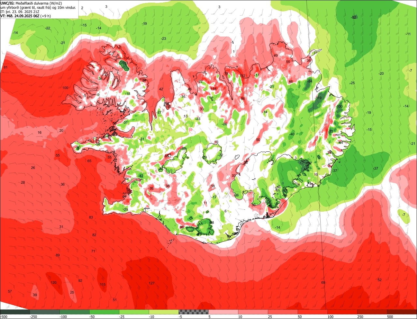
Task: Select the pink legend swatch from 10 to 25
Action: 253,312
